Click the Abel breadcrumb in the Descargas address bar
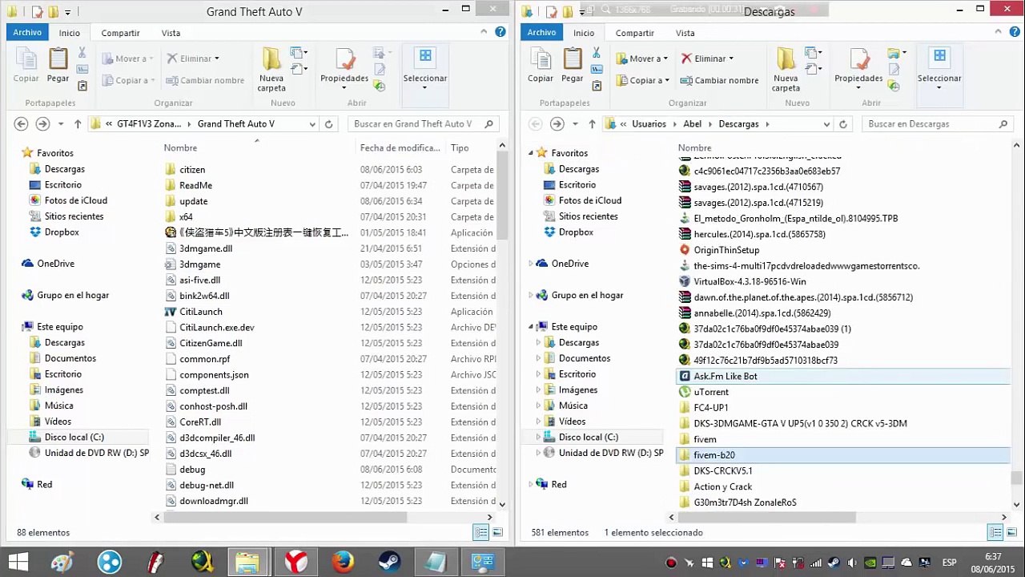 point(692,124)
